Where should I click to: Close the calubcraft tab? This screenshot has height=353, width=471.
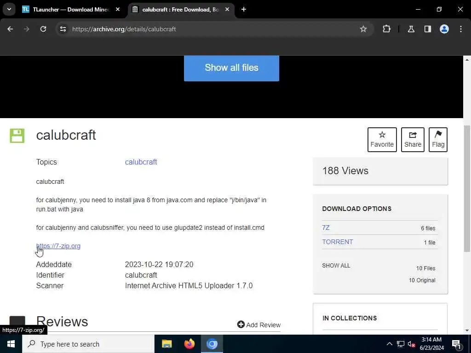coord(227,9)
